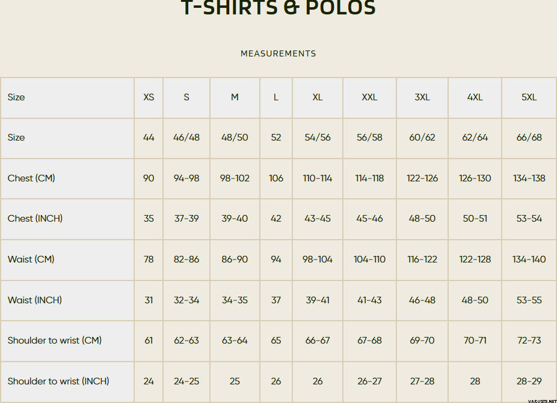
Task: Select the 72-73 shoulder to wrist cell
Action: pyautogui.click(x=529, y=341)
